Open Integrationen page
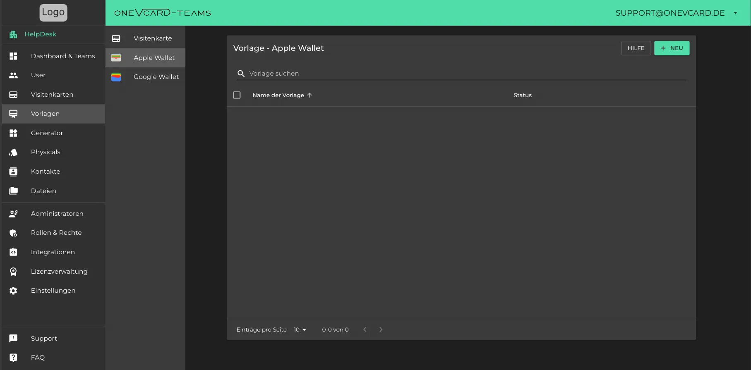The image size is (751, 370). [x=53, y=252]
